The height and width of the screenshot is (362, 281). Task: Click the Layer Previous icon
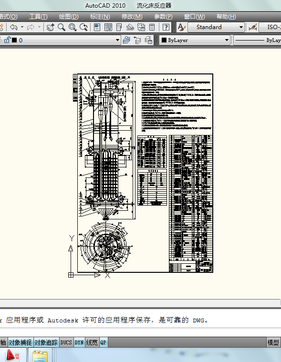point(137,40)
